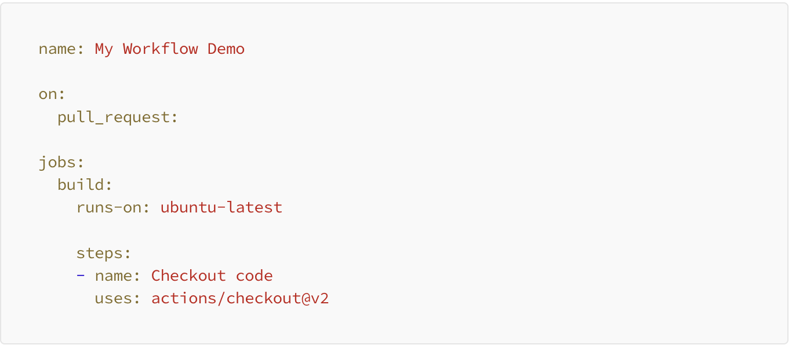Click the 'steps:' key

104,253
